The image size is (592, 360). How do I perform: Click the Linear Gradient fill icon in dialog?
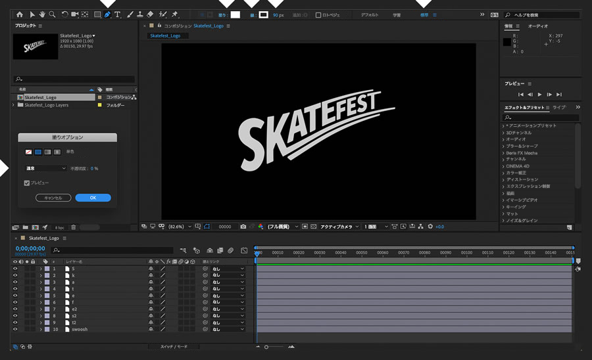[48, 152]
